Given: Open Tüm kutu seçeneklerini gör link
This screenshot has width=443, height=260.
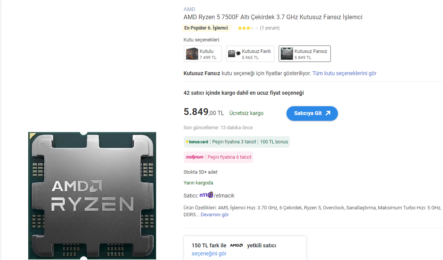Looking at the screenshot, I should pyautogui.click(x=344, y=73).
